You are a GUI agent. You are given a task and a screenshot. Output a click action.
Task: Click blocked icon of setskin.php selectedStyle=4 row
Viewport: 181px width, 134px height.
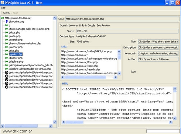click(x=7, y=87)
